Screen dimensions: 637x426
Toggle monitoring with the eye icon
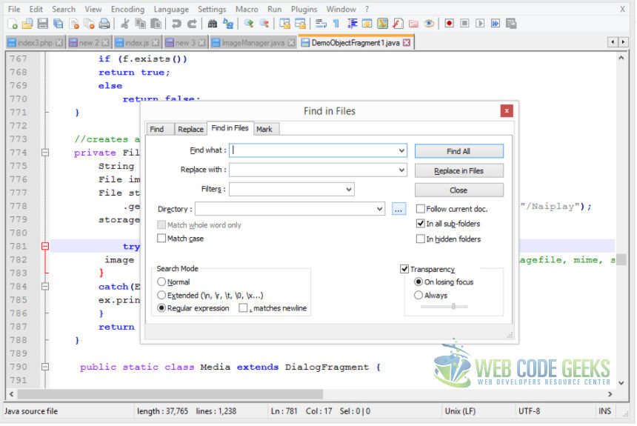click(429, 24)
